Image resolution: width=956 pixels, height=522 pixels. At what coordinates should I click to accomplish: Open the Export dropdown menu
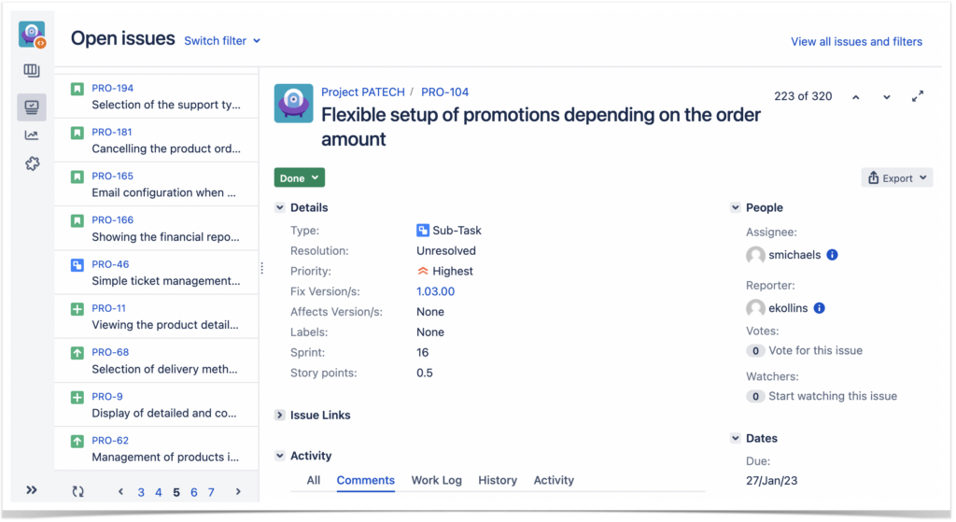point(896,177)
